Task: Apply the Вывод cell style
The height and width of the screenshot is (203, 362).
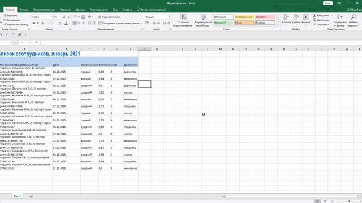Action: pos(265,23)
